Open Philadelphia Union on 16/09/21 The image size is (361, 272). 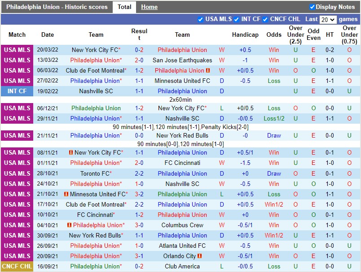tap(95, 266)
